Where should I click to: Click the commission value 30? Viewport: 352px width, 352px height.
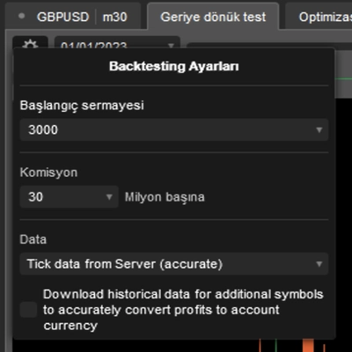coord(36,196)
